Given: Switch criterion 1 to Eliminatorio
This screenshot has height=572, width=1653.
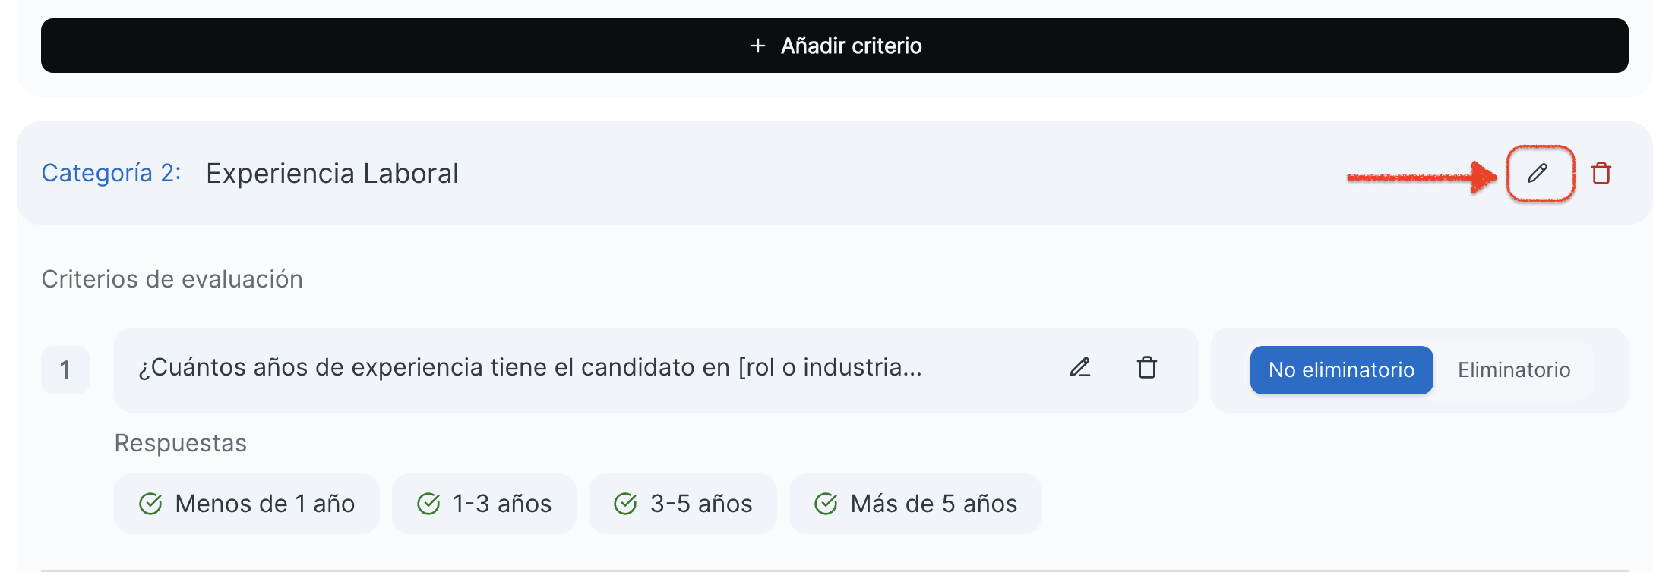Looking at the screenshot, I should pyautogui.click(x=1513, y=370).
